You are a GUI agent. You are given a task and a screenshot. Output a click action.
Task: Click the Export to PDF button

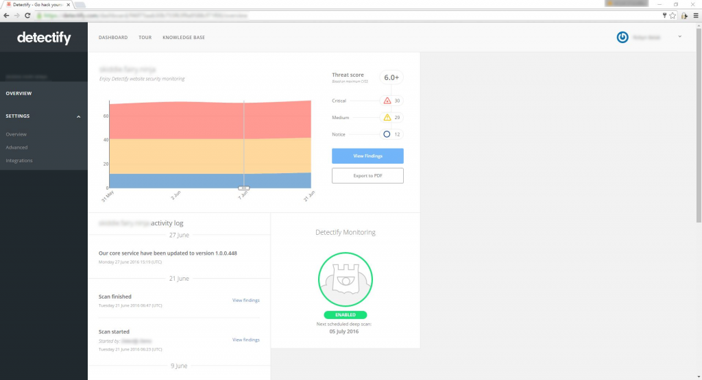pyautogui.click(x=367, y=176)
